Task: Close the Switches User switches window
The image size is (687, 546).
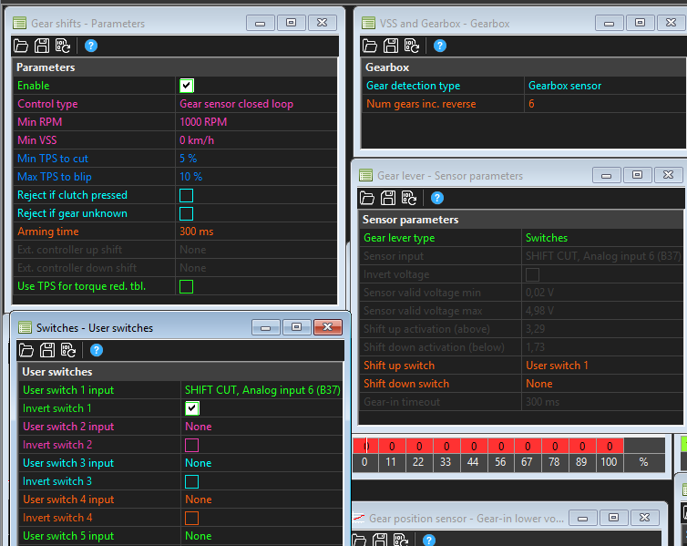Action: point(328,327)
